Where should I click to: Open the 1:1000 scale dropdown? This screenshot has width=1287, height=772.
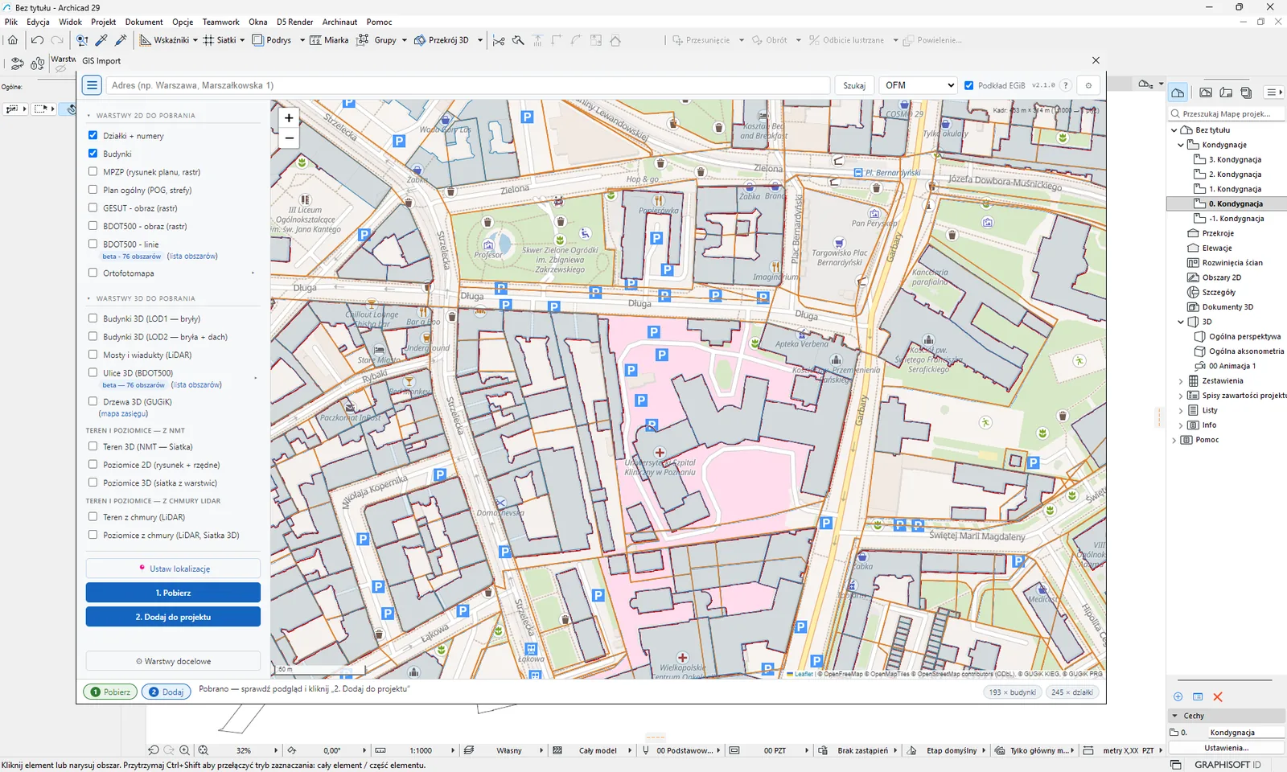pyautogui.click(x=453, y=750)
